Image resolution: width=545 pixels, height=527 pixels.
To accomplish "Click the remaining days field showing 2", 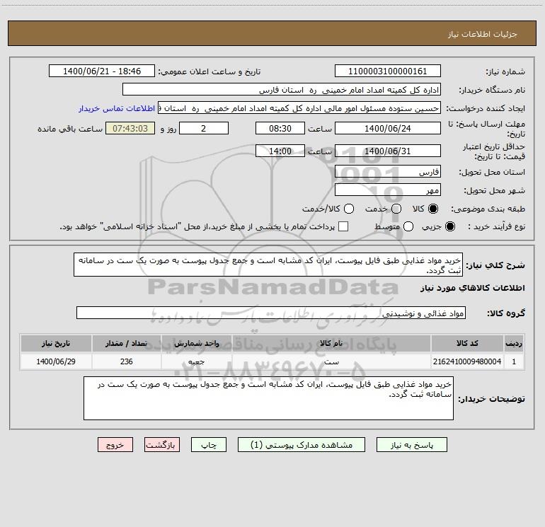I will tap(204, 128).
